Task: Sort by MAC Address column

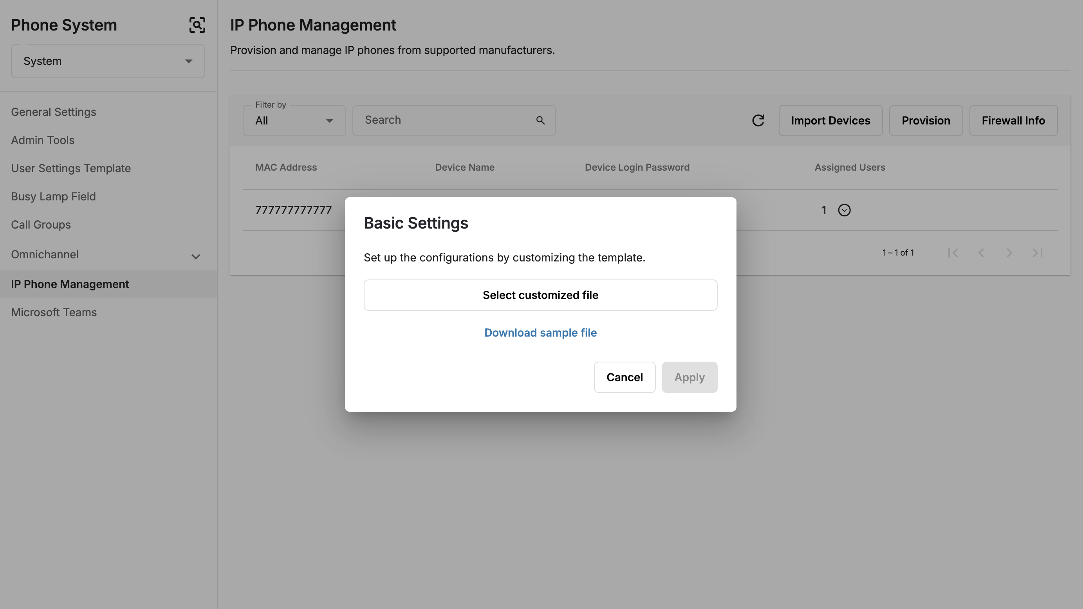Action: pos(286,167)
